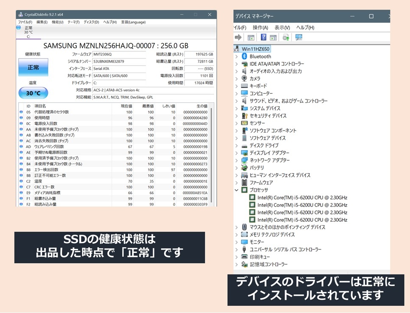Select SMART row 05 代替処理済のセクタ数
The image size is (410, 313).
pyautogui.click(x=114, y=112)
